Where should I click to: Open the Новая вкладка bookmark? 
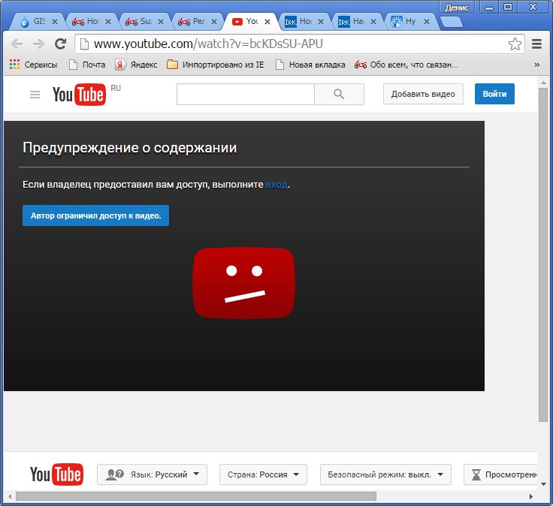pyautogui.click(x=310, y=65)
